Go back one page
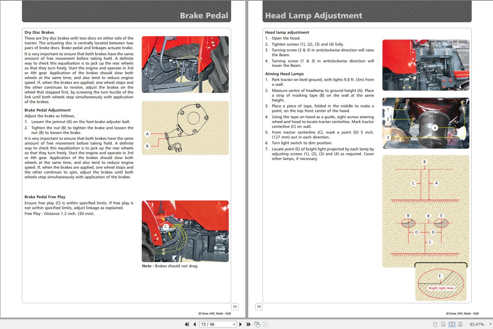Image resolution: width=493 pixels, height=329 pixels. (195, 324)
